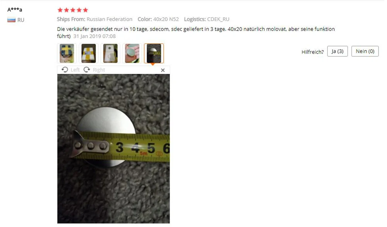This screenshot has width=387, height=227.
Task: Click the fifth red rating star
Action: [x=86, y=10]
